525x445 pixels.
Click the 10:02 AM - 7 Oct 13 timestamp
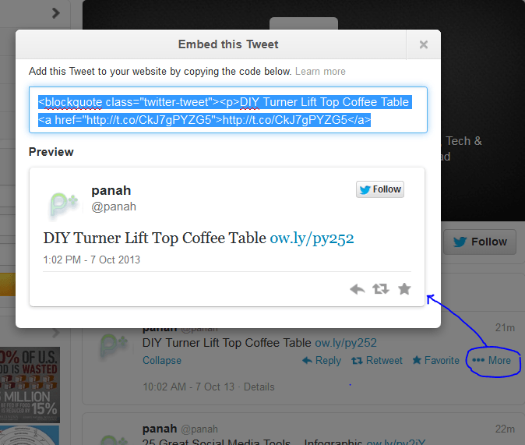click(189, 387)
